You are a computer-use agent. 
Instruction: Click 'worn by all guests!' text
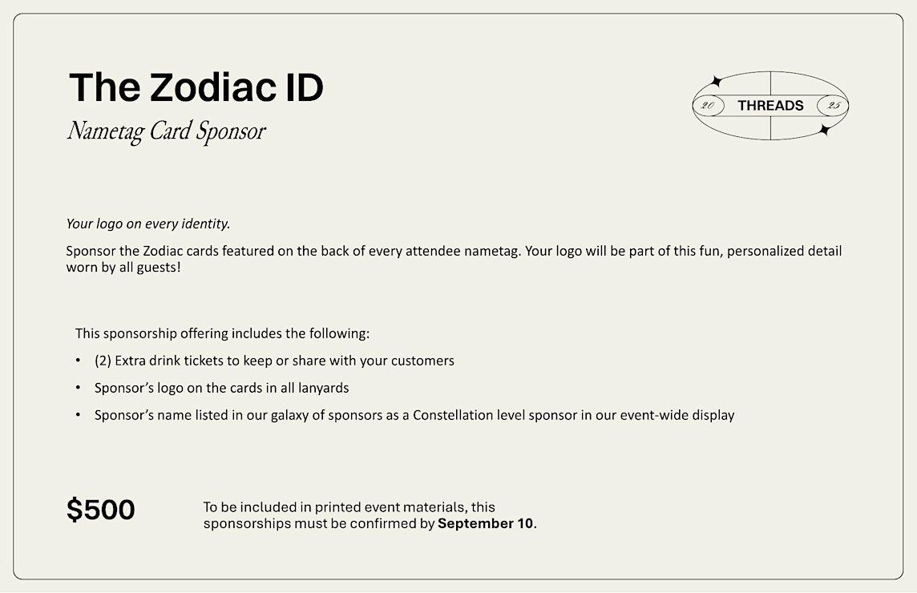123,268
